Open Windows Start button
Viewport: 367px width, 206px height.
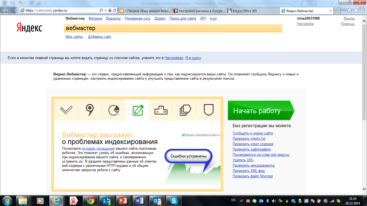[7, 200]
